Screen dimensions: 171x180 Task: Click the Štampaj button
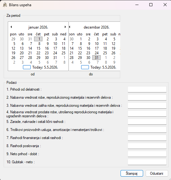(x=132, y=173)
